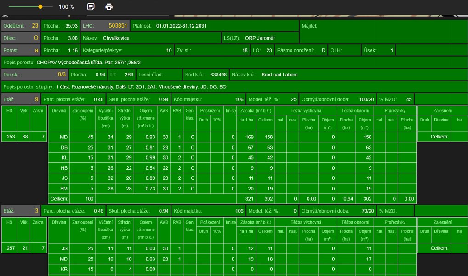Open the notes document icon
The height and width of the screenshot is (276, 468).
click(91, 6)
